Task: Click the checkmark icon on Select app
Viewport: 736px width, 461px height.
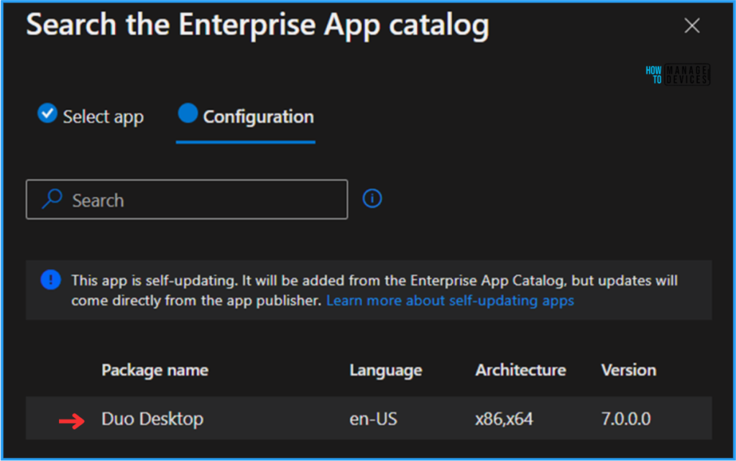Action: [x=47, y=113]
